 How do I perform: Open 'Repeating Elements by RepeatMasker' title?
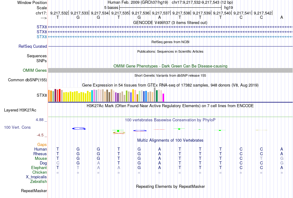coord(171,186)
